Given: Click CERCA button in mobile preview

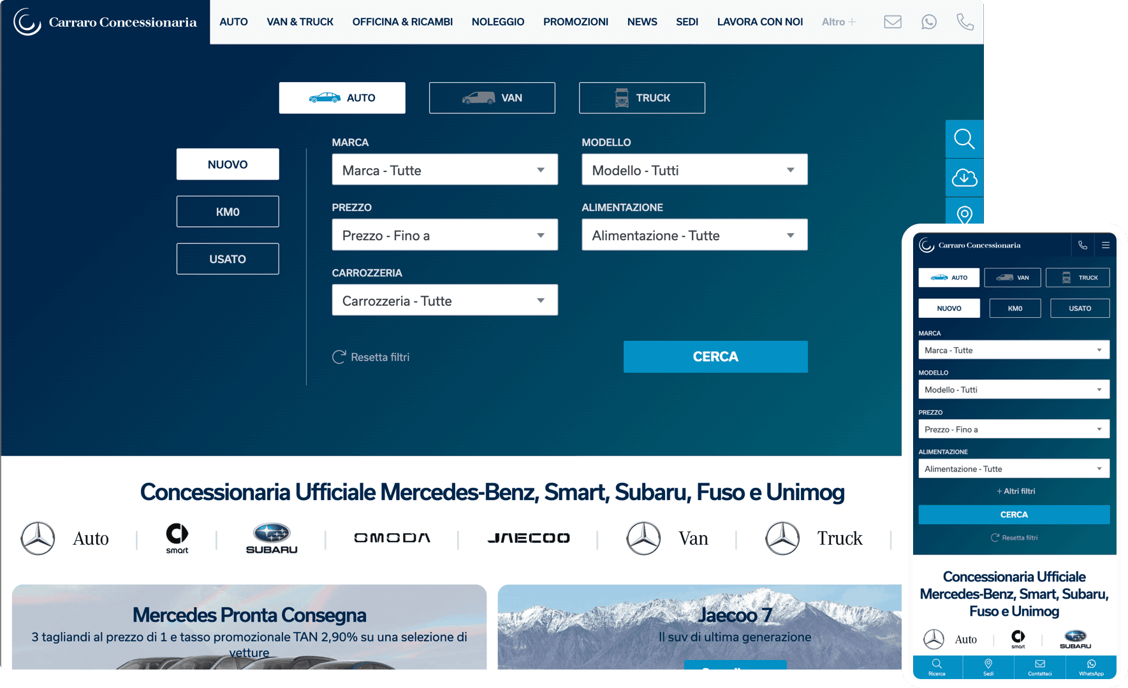Looking at the screenshot, I should coord(1014,515).
